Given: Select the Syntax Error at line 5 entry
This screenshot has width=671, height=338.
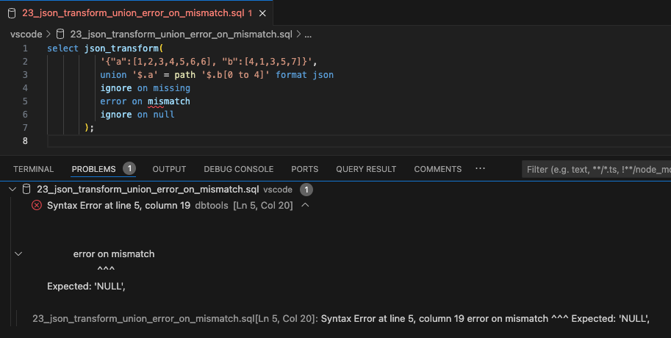Looking at the screenshot, I should coord(119,205).
